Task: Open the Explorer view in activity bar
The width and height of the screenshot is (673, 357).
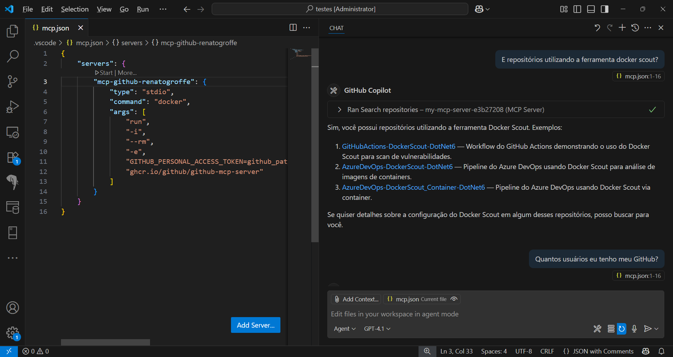Action: pyautogui.click(x=13, y=31)
